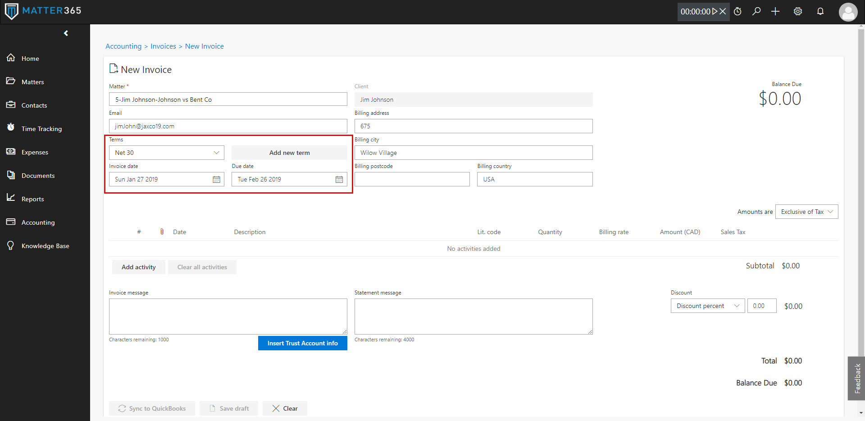Click the Billing city field

tap(473, 153)
